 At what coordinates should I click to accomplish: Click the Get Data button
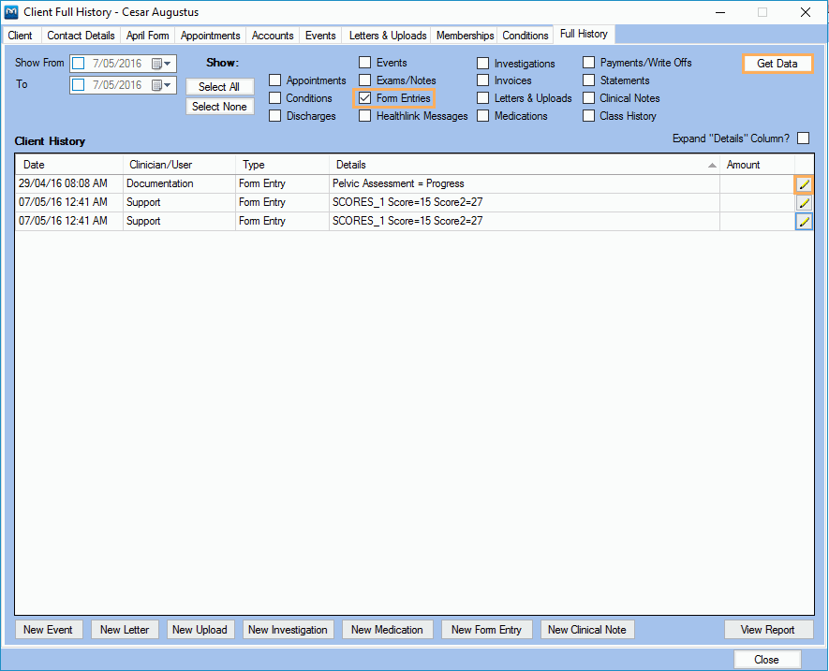point(777,63)
